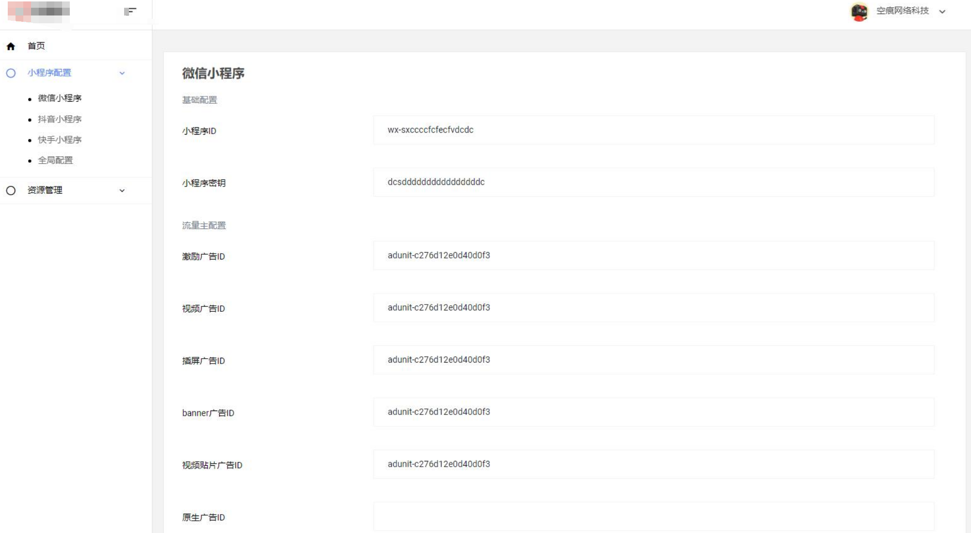This screenshot has width=971, height=533.
Task: Collapse the sidebar using the menu-fold icon
Action: tap(130, 11)
